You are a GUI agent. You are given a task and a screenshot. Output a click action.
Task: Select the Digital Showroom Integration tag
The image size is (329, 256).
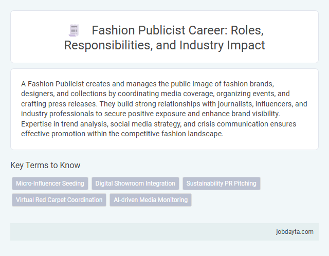tap(135, 184)
